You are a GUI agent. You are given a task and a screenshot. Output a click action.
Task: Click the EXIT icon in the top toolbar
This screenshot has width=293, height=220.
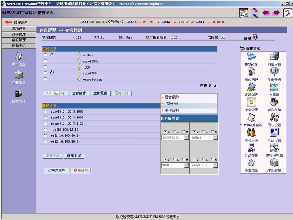pyautogui.click(x=288, y=13)
